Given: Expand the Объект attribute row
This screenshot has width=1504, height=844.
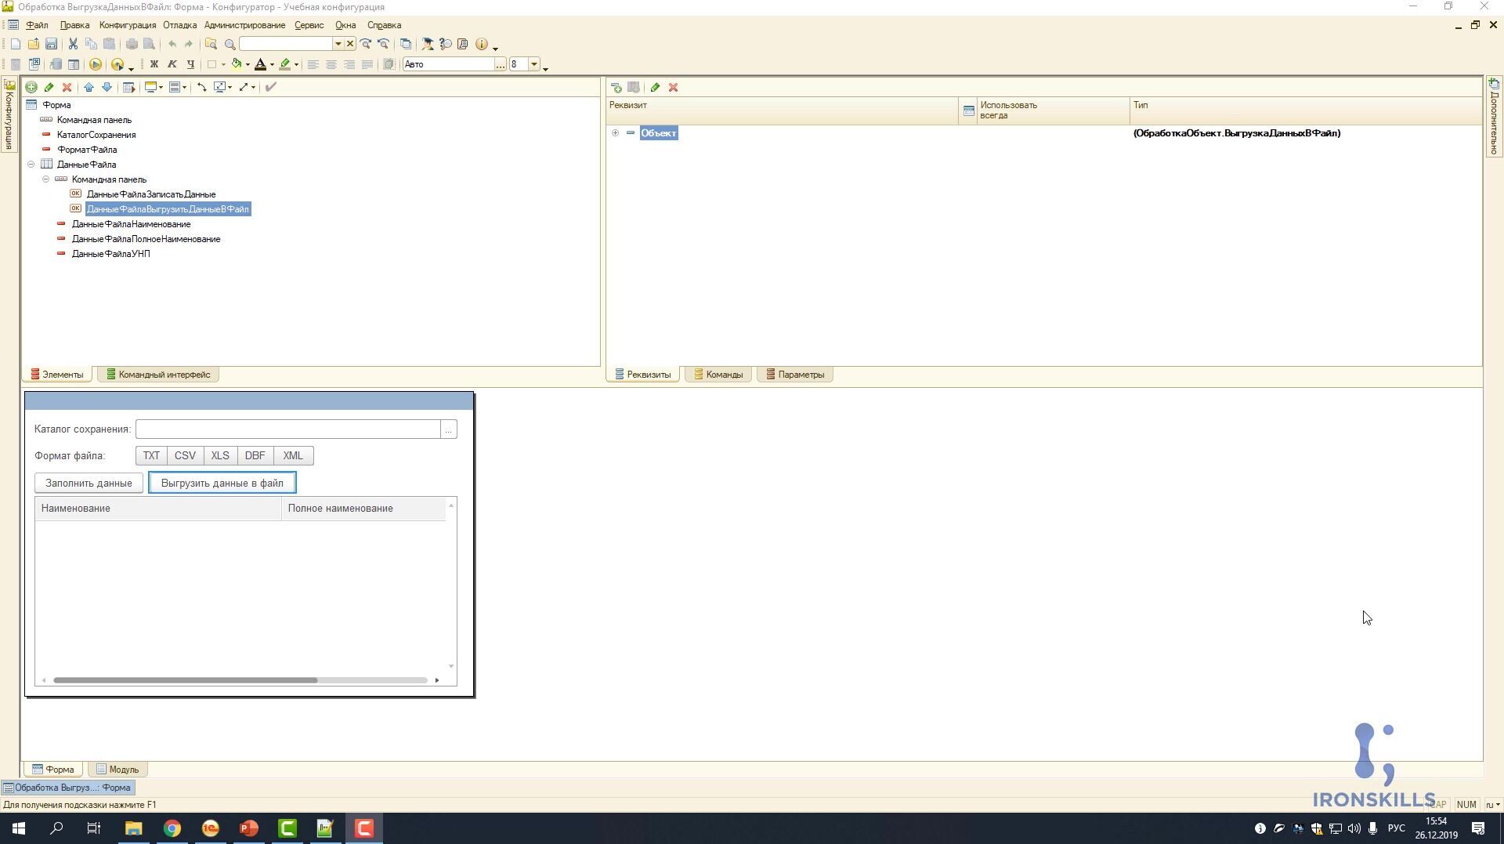Looking at the screenshot, I should pos(616,133).
